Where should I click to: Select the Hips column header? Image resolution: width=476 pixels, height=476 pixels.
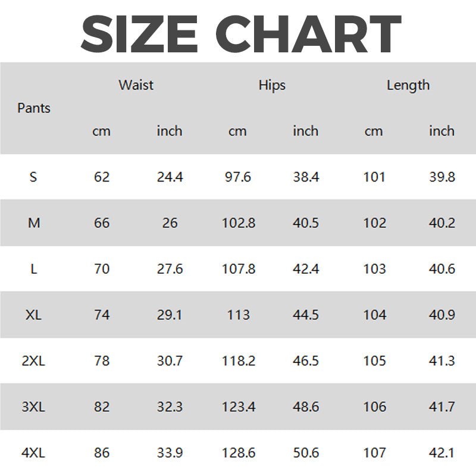pos(272,85)
